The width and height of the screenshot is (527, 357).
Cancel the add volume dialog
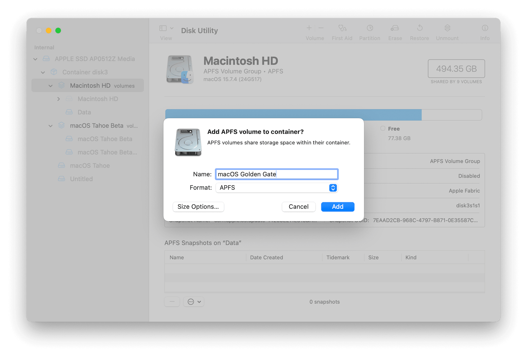coord(299,207)
